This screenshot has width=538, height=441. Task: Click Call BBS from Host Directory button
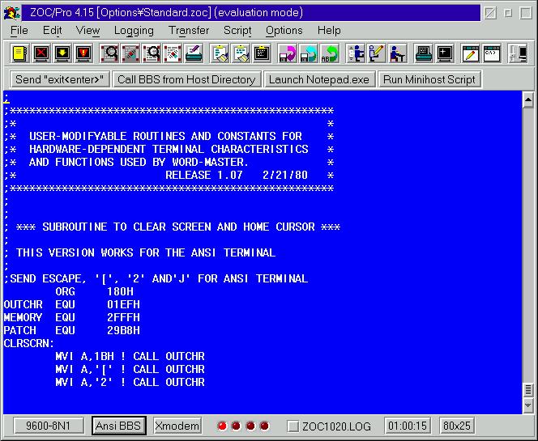[186, 79]
